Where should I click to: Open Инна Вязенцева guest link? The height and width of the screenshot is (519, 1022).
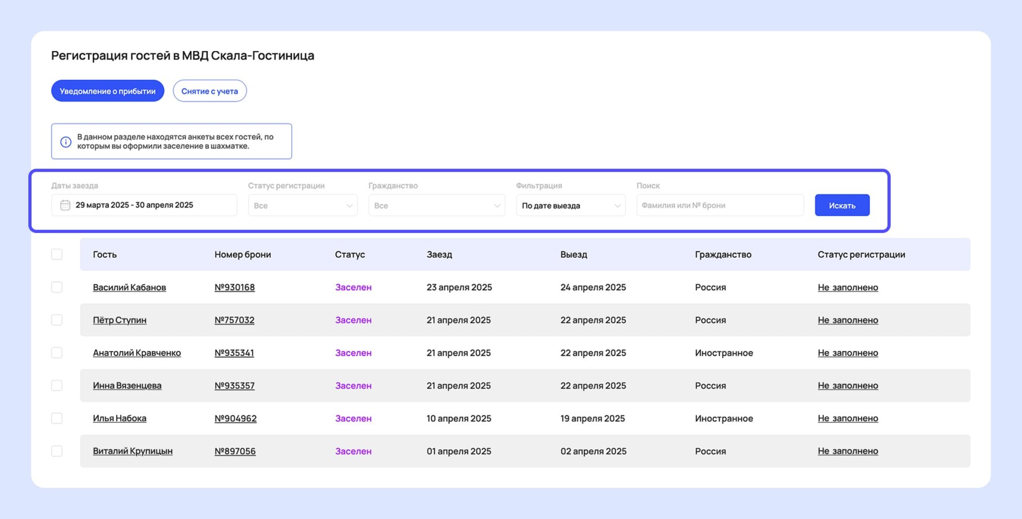(x=127, y=386)
